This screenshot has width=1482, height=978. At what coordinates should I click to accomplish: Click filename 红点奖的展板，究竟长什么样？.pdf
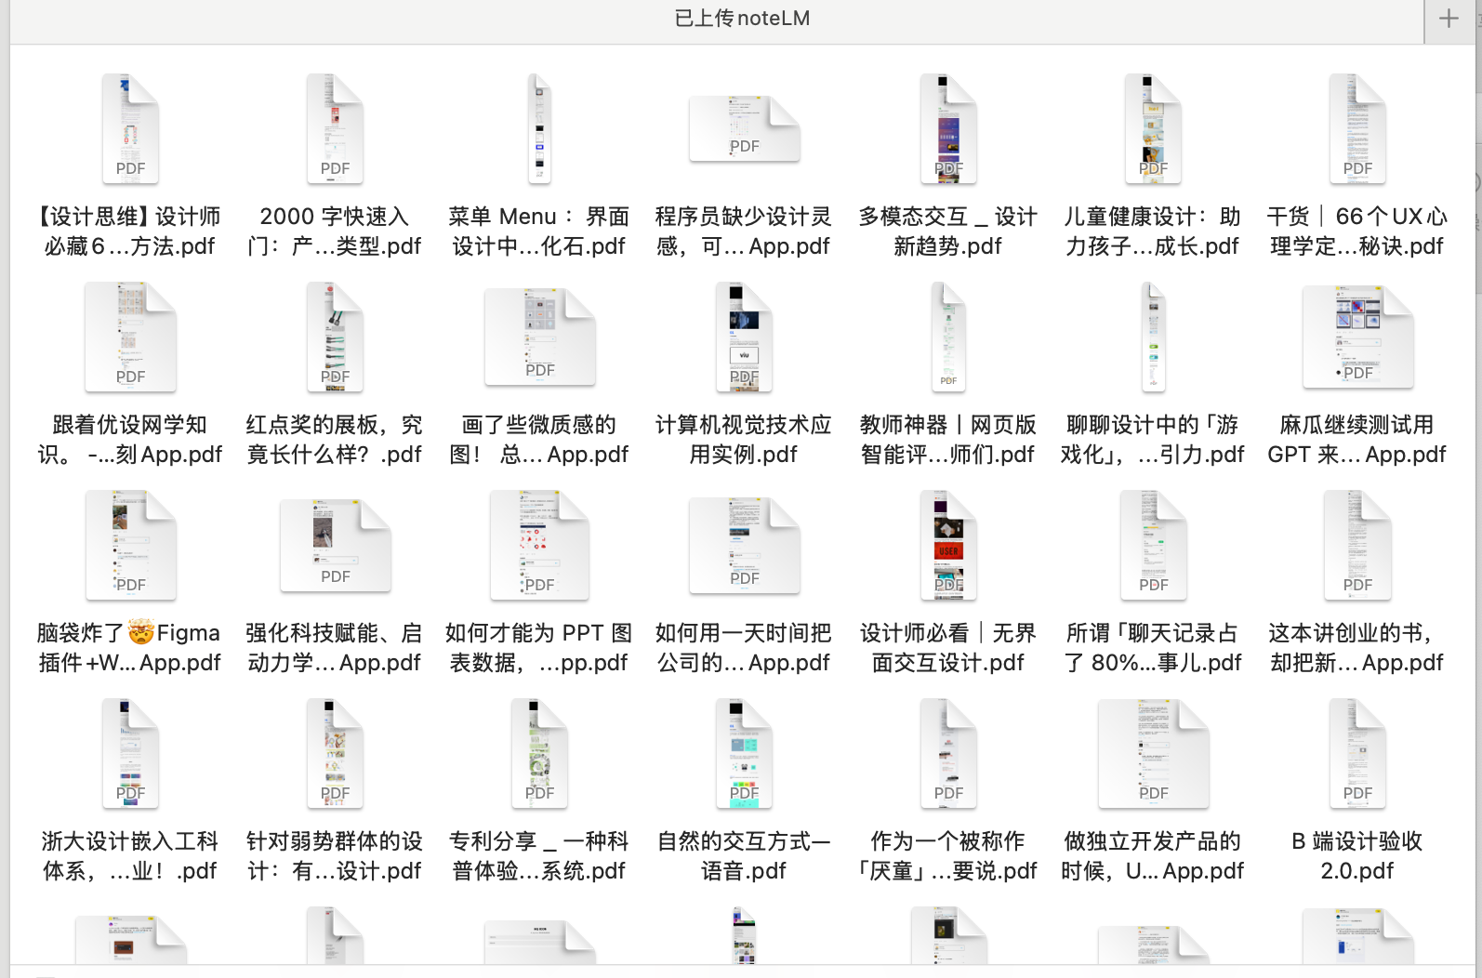335,440
